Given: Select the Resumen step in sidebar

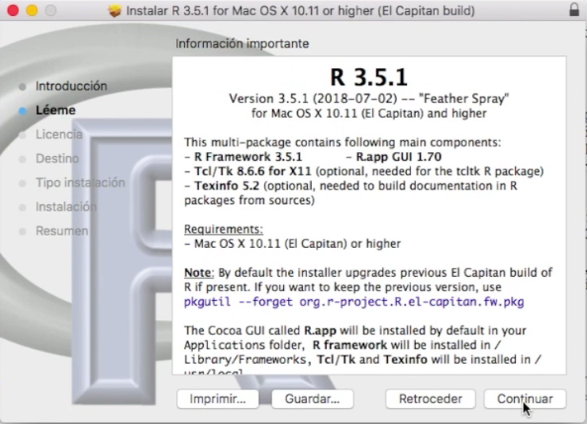Looking at the screenshot, I should 62,230.
